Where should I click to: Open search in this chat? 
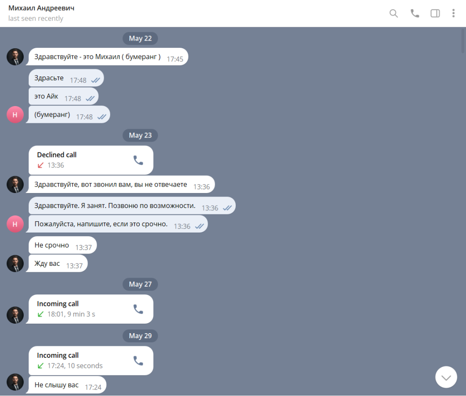point(394,13)
